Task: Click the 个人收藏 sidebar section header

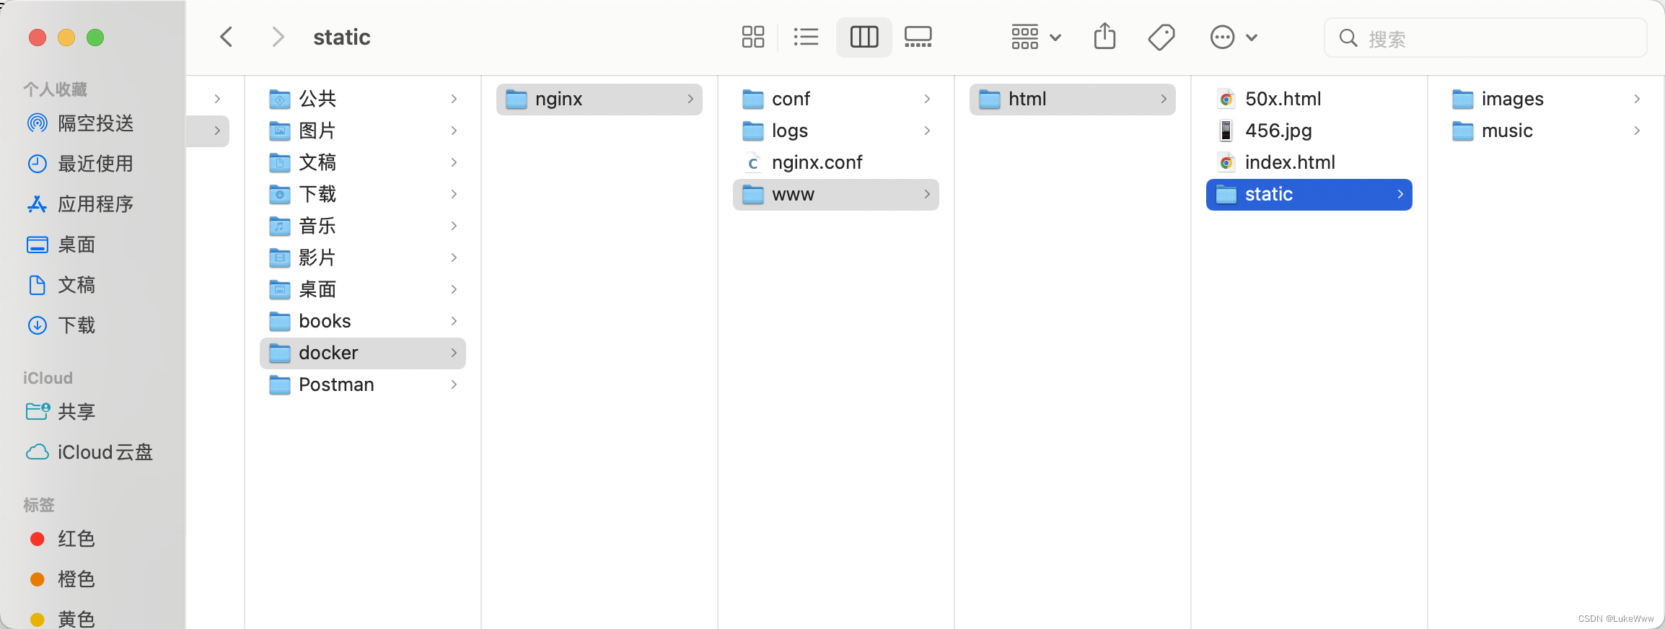Action: pos(56,89)
